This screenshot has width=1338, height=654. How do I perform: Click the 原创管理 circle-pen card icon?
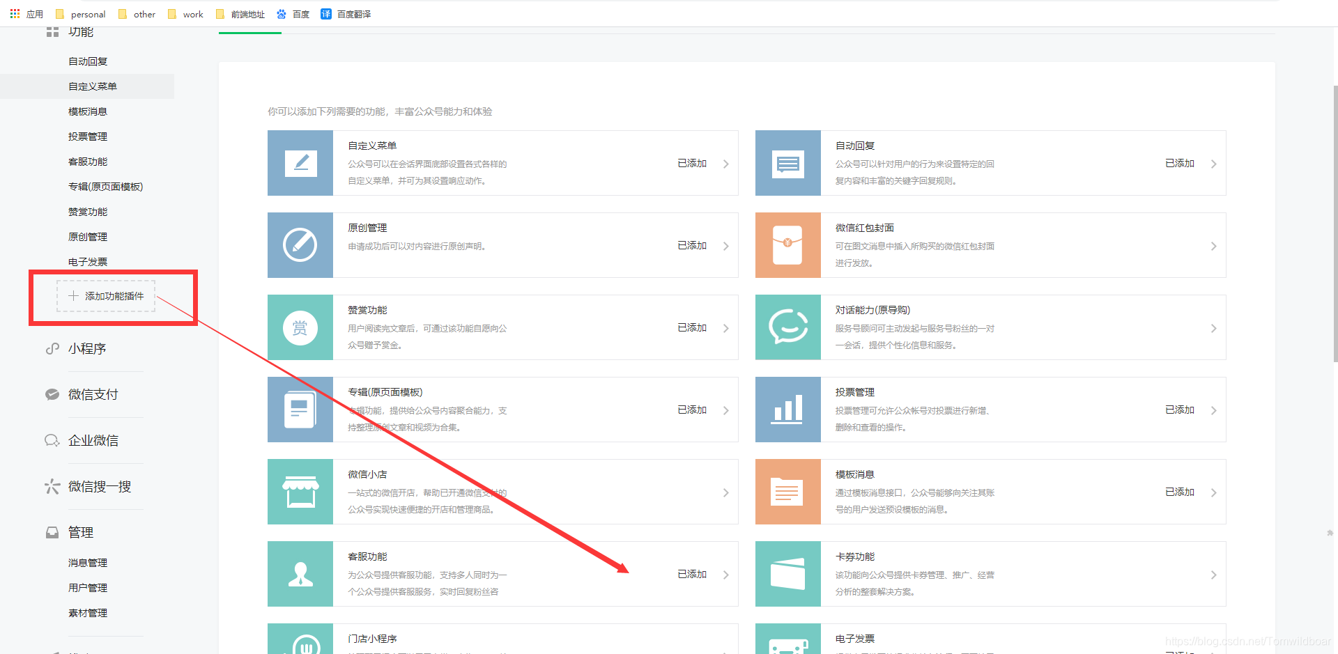pyautogui.click(x=300, y=245)
